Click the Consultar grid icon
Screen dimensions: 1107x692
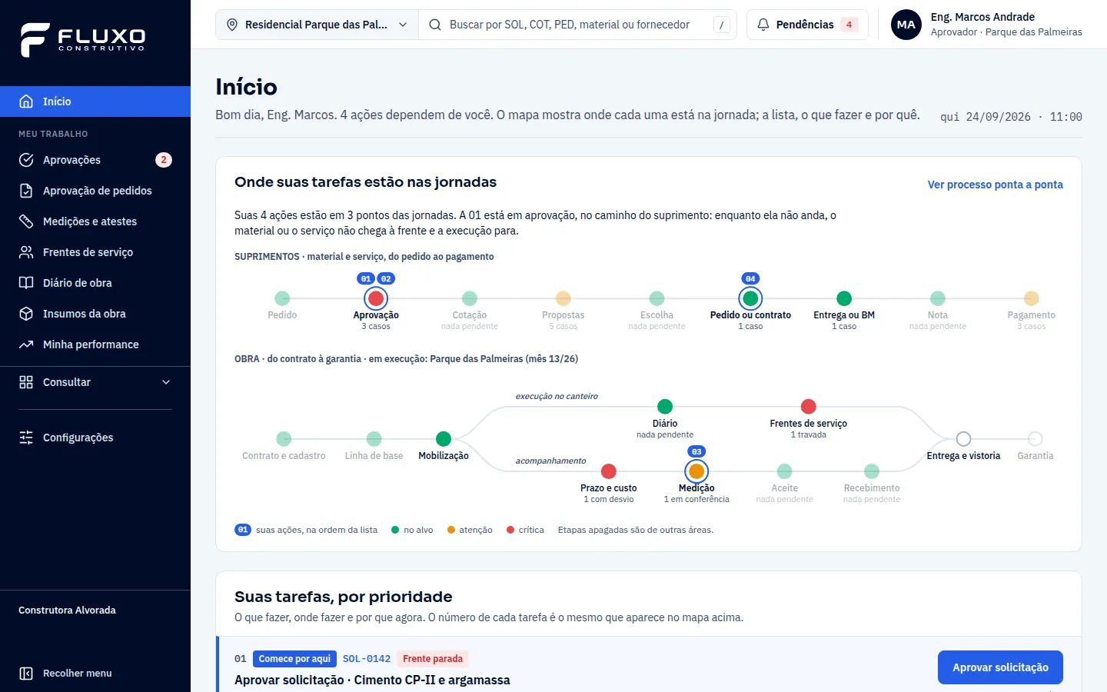point(26,382)
